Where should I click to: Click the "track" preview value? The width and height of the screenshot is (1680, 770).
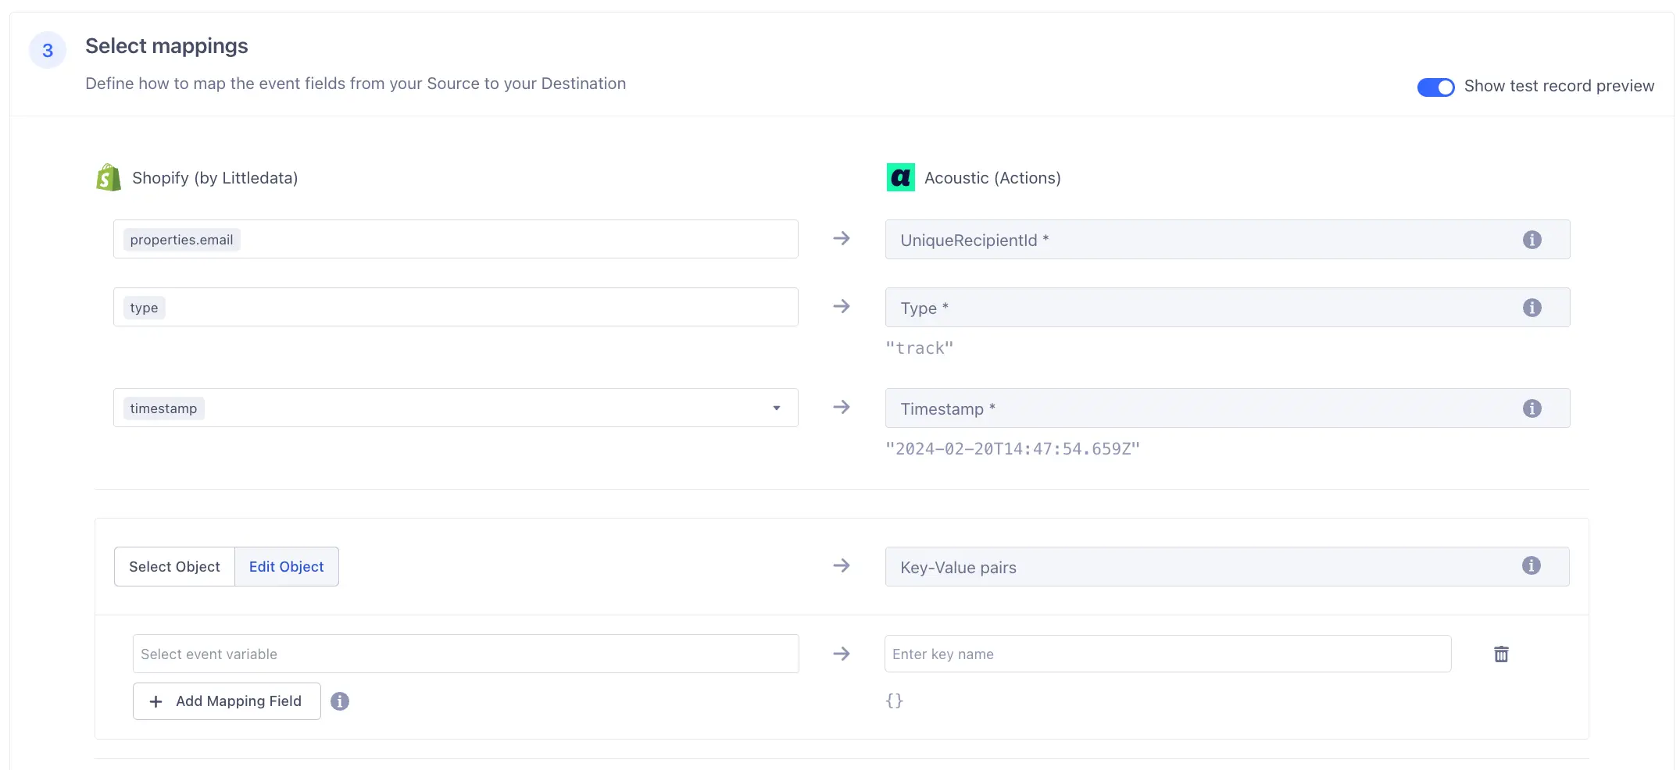[x=919, y=348]
